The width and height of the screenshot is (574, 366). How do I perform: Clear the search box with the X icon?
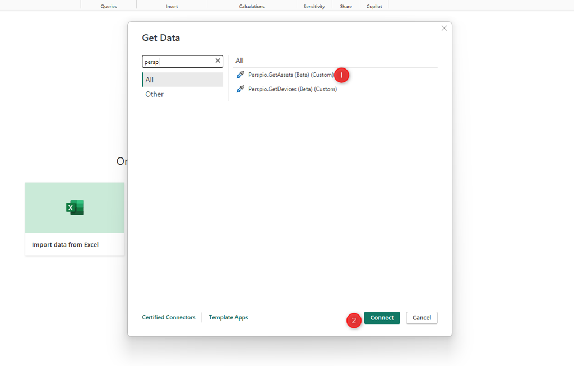coord(218,61)
